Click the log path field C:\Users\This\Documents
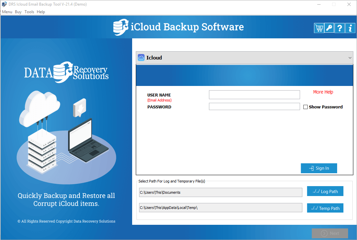This screenshot has width=357, height=240. click(221, 192)
